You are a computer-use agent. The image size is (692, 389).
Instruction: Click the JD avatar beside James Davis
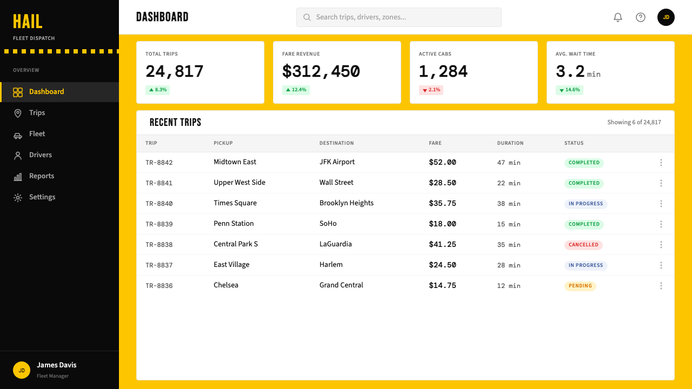22,370
